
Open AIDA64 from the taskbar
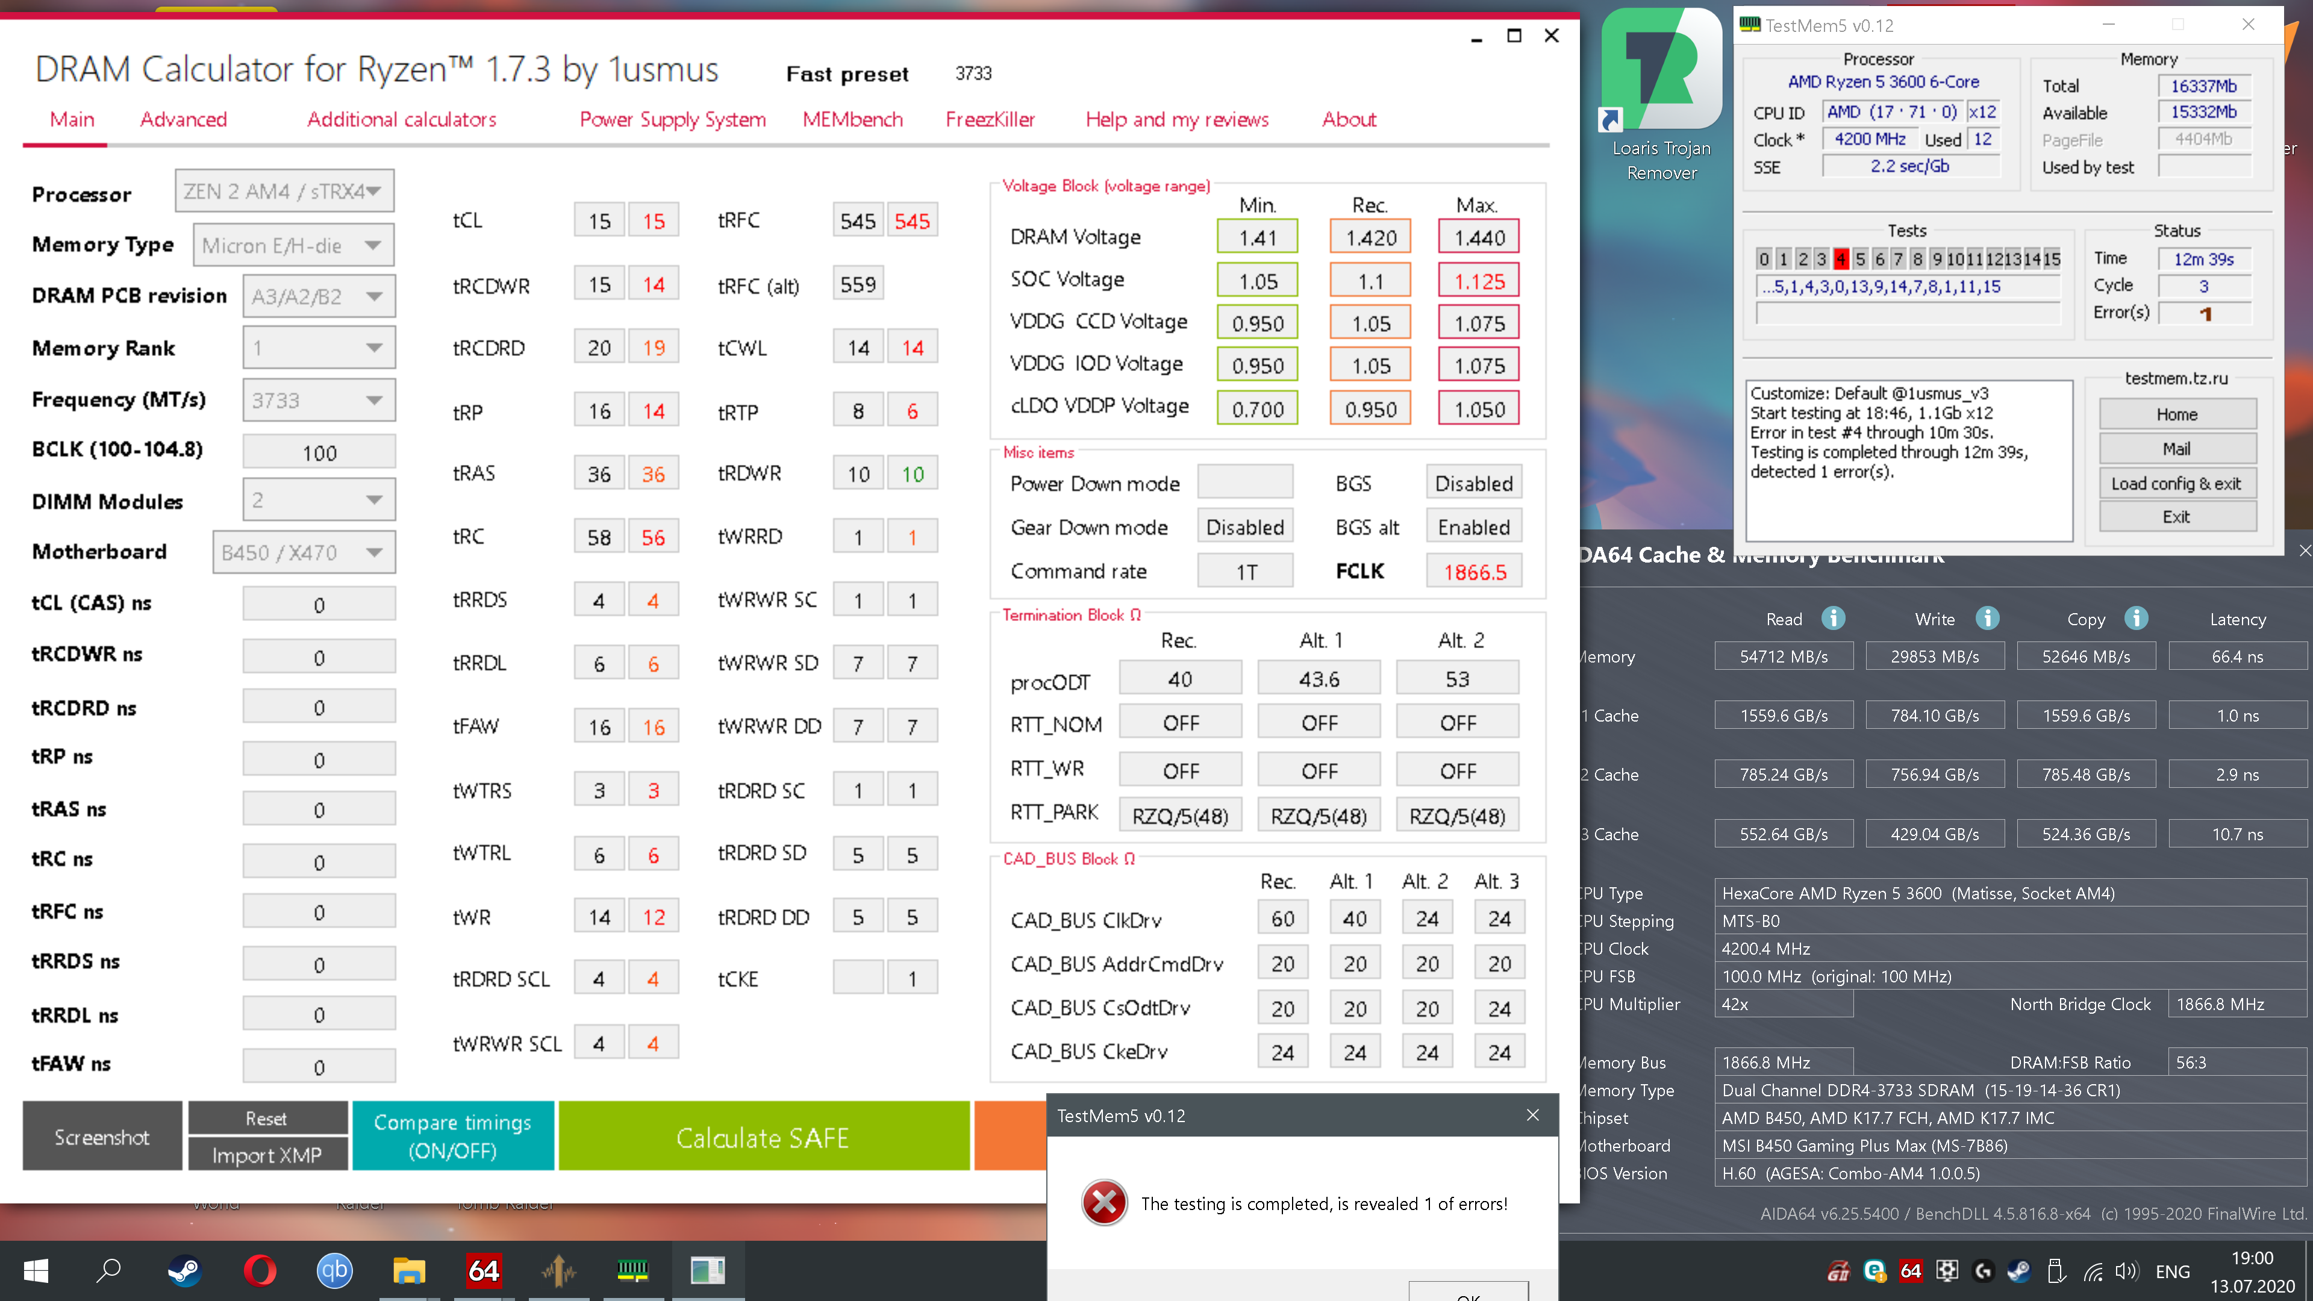(483, 1270)
